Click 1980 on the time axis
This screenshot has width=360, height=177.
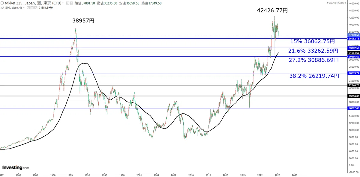click(18, 175)
